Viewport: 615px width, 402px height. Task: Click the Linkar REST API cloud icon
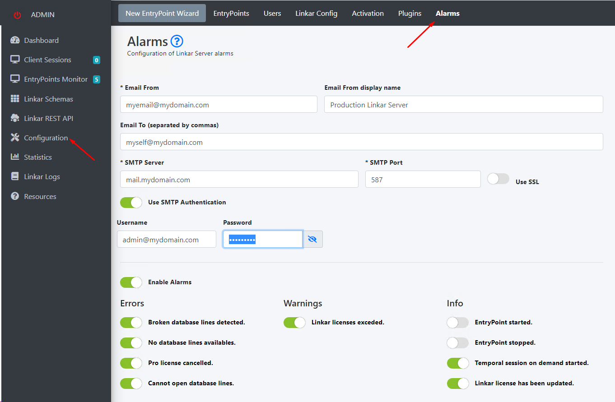point(15,118)
